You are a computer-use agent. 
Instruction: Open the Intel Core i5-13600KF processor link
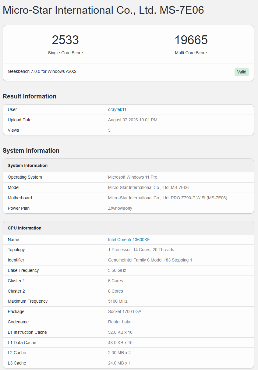[x=129, y=240]
